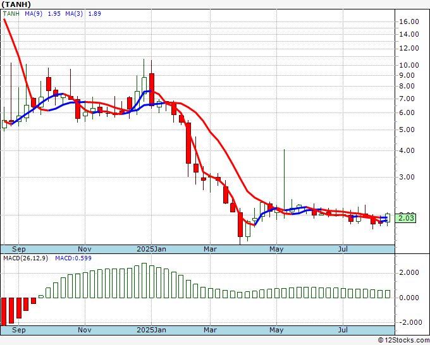
Task: Click Jul on the MACD time axis
Action: pyautogui.click(x=343, y=330)
